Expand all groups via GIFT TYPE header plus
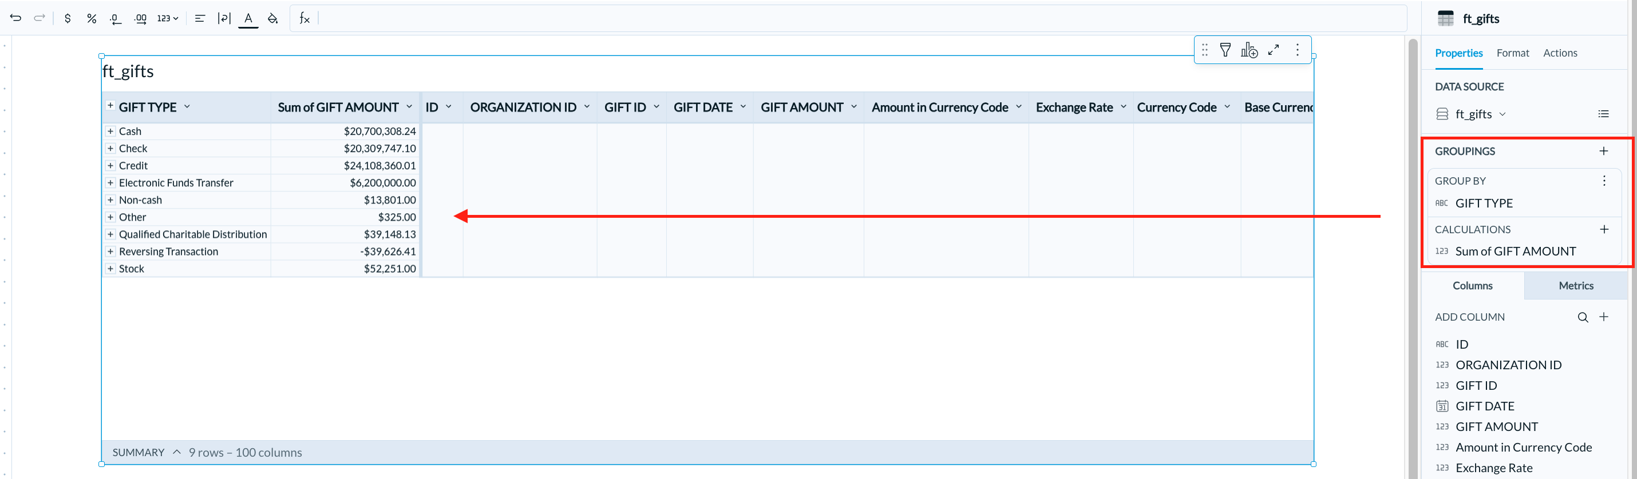The height and width of the screenshot is (479, 1637). click(x=110, y=106)
